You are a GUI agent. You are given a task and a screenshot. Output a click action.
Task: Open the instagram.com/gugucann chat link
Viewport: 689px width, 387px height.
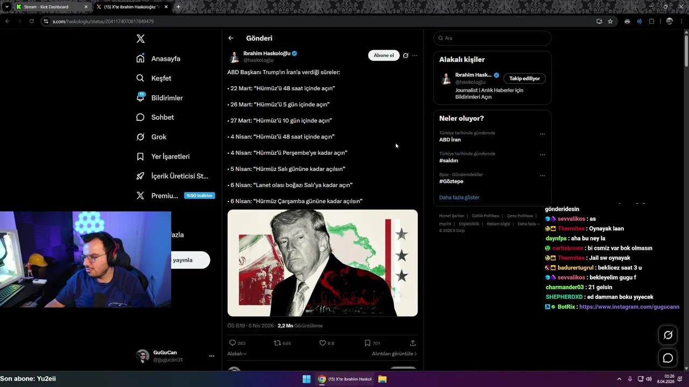[629, 307]
